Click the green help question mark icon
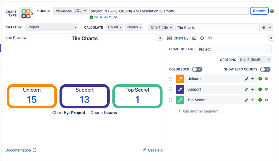The image size is (279, 161). click(x=272, y=11)
